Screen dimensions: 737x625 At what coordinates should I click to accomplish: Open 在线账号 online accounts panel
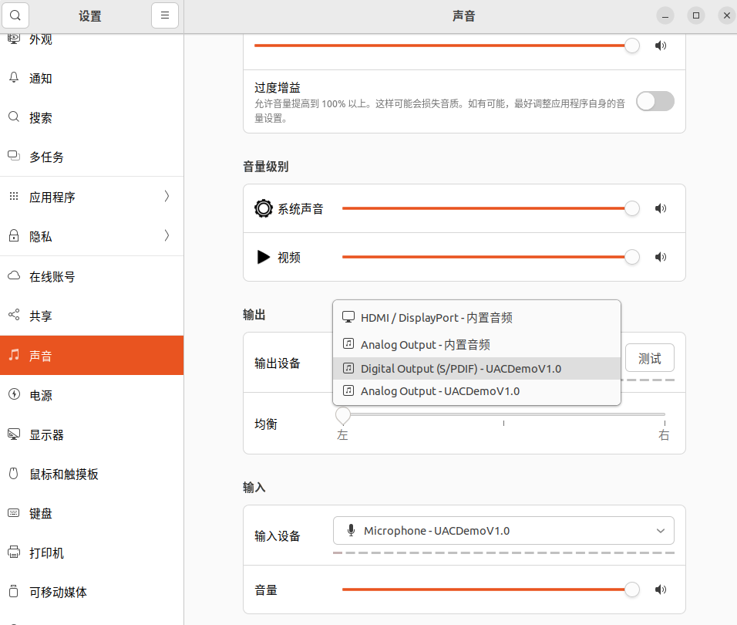92,276
